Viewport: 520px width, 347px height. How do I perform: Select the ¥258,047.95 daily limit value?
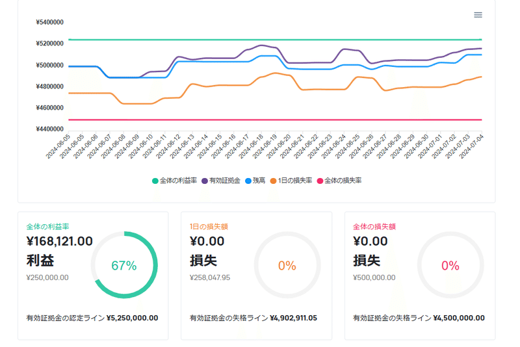[x=209, y=277]
